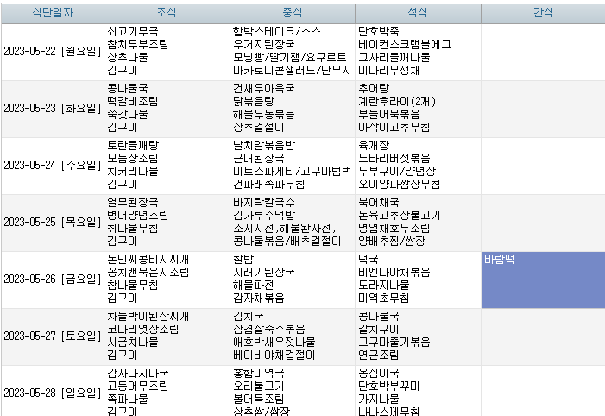Viewport: 605px width, 416px height.
Task: Select the 2023-05-27 [토요일] date cell
Action: [x=52, y=336]
